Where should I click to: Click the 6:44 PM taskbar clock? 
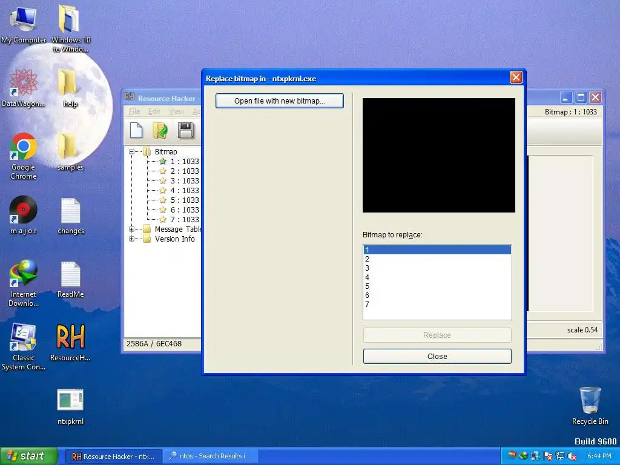[599, 456]
